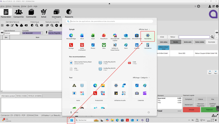Select the Service autre category button

188,42
